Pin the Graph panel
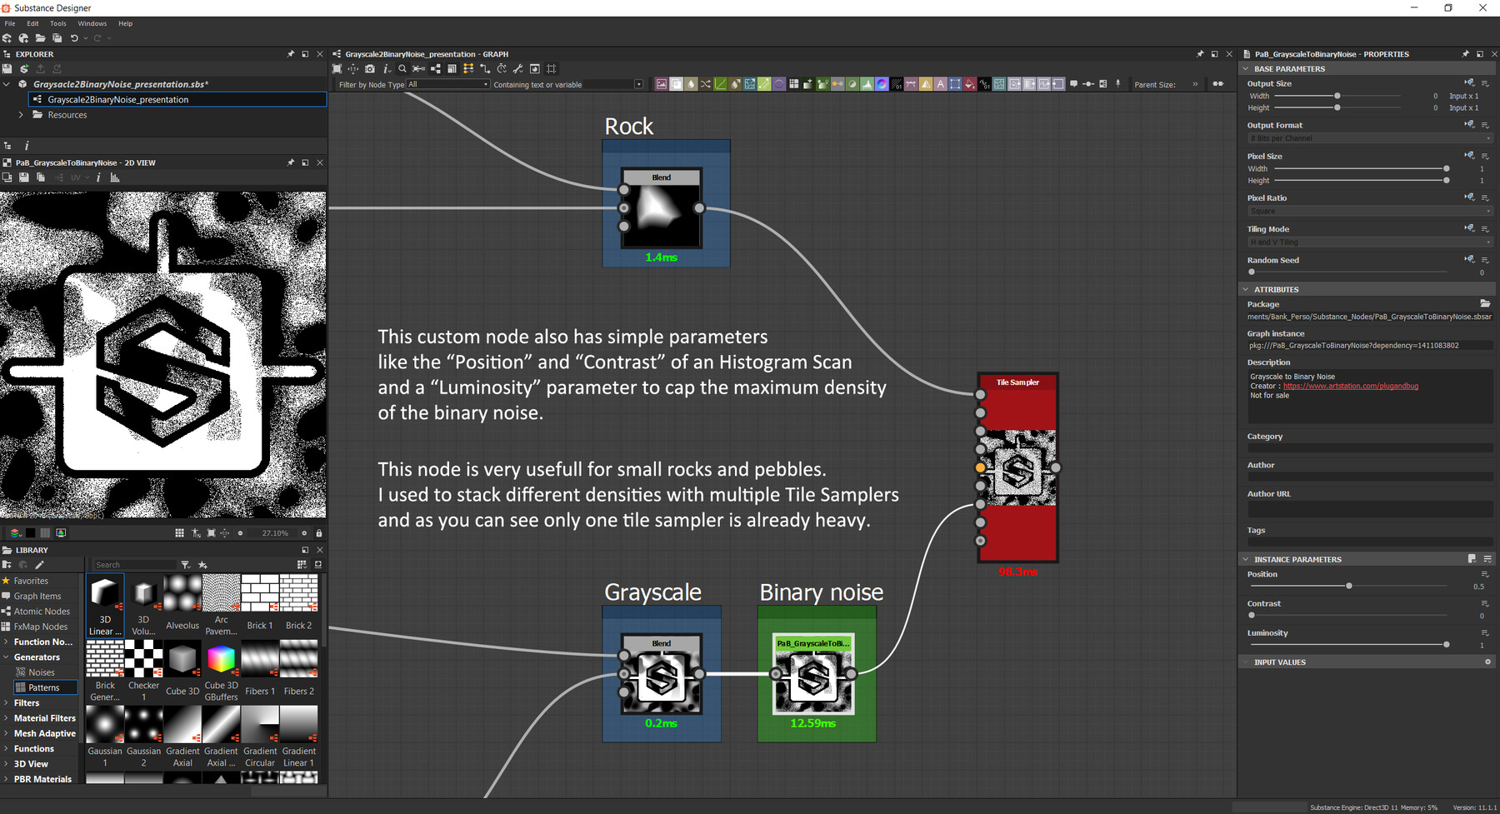 [1200, 54]
